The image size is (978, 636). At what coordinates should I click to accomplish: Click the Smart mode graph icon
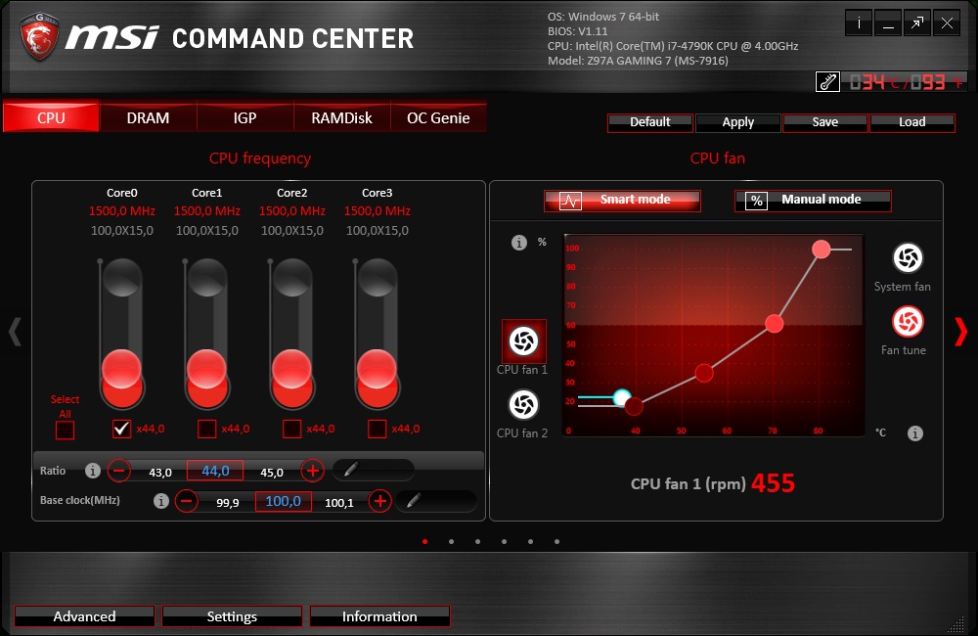pos(570,201)
